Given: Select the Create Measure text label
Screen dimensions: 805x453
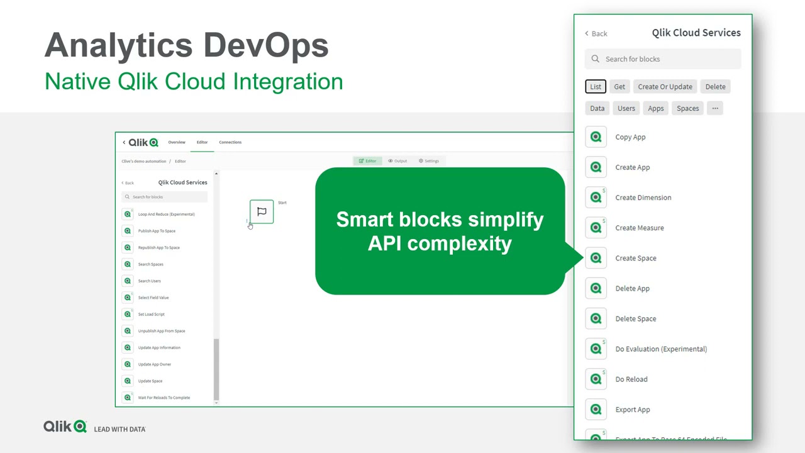Looking at the screenshot, I should pyautogui.click(x=640, y=228).
